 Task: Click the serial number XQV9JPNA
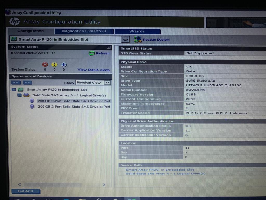[195, 90]
